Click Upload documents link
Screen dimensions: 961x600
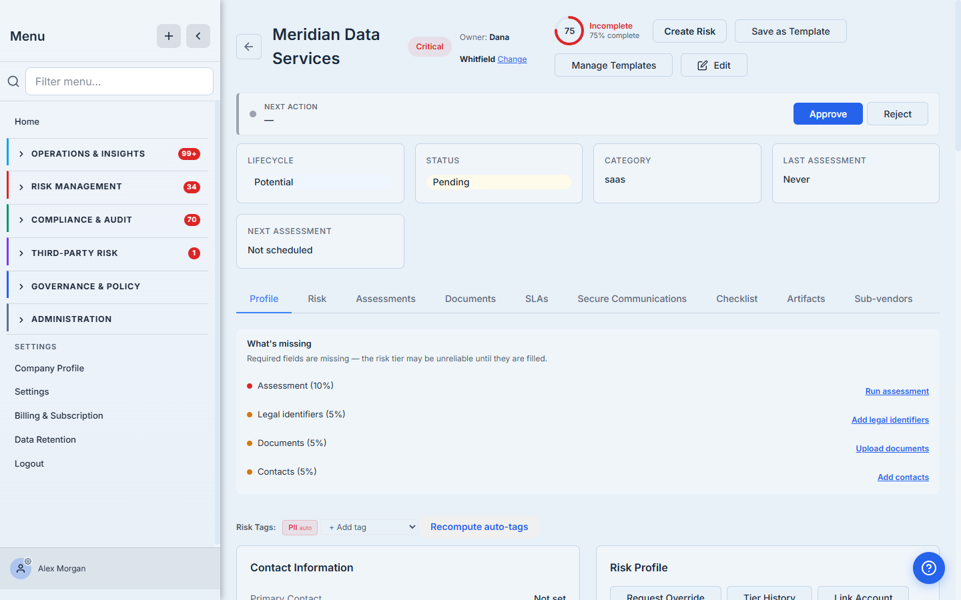pos(892,449)
